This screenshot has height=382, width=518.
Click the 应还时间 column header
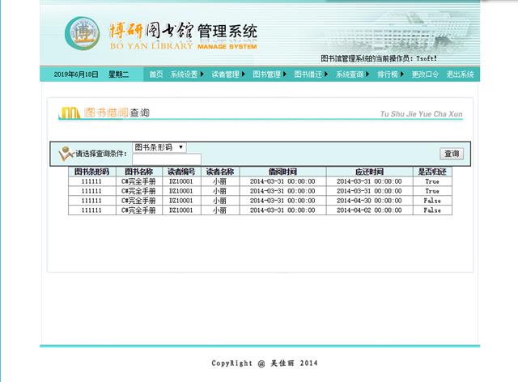[369, 172]
